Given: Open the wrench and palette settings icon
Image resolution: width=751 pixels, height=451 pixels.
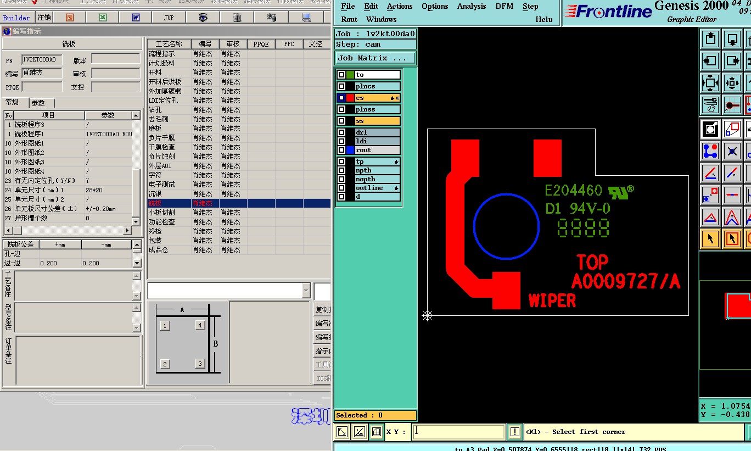Looking at the screenshot, I should tap(710, 104).
